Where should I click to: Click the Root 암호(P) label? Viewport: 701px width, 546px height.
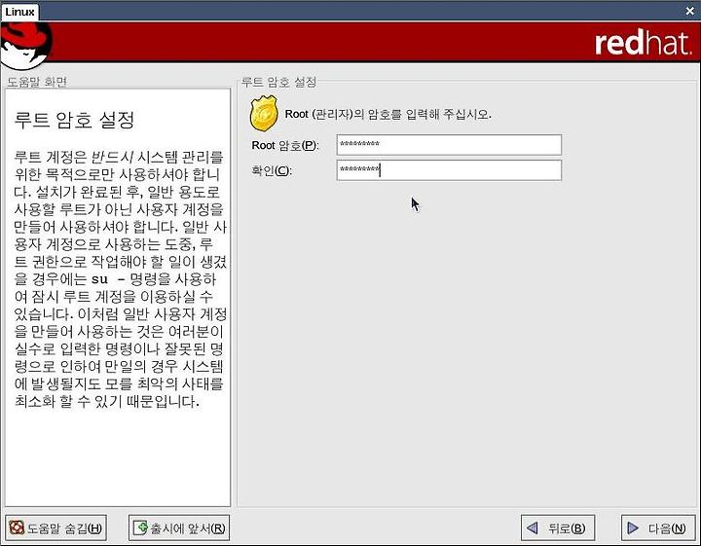click(284, 145)
